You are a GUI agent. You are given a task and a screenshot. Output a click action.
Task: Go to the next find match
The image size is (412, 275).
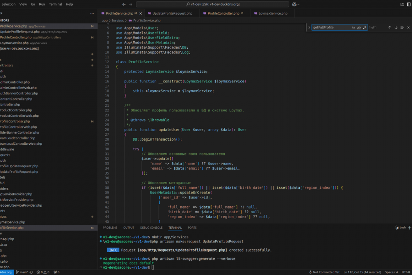(396, 27)
